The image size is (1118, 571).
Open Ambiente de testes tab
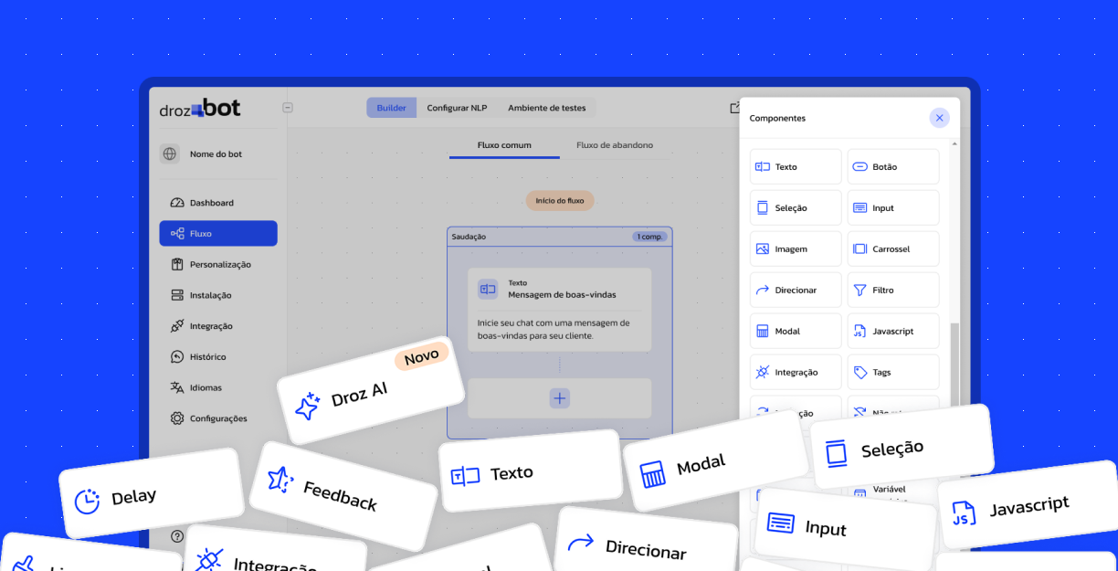click(547, 108)
